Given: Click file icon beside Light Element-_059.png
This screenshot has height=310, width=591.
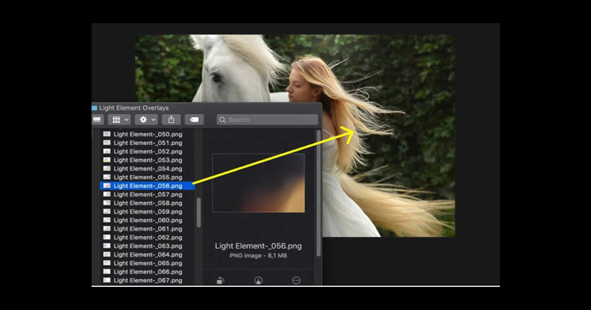Looking at the screenshot, I should click(x=107, y=212).
